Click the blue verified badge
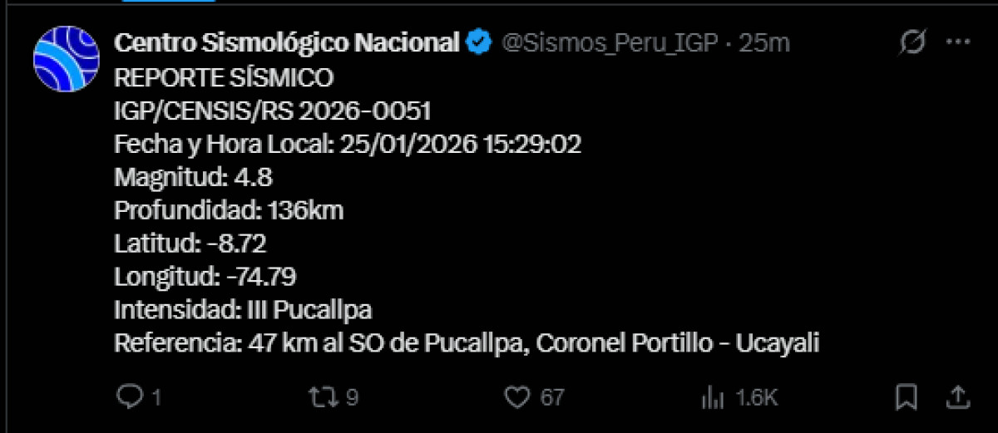The image size is (998, 433). 479,43
